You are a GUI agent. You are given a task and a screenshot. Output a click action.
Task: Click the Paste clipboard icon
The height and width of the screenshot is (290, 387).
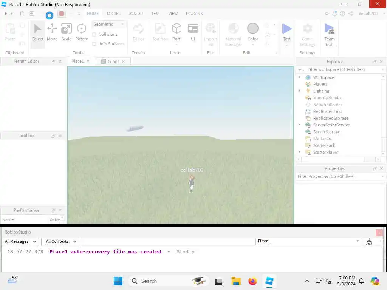coord(10,32)
